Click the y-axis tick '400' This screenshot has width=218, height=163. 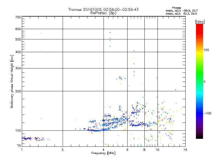click(x=18, y=52)
